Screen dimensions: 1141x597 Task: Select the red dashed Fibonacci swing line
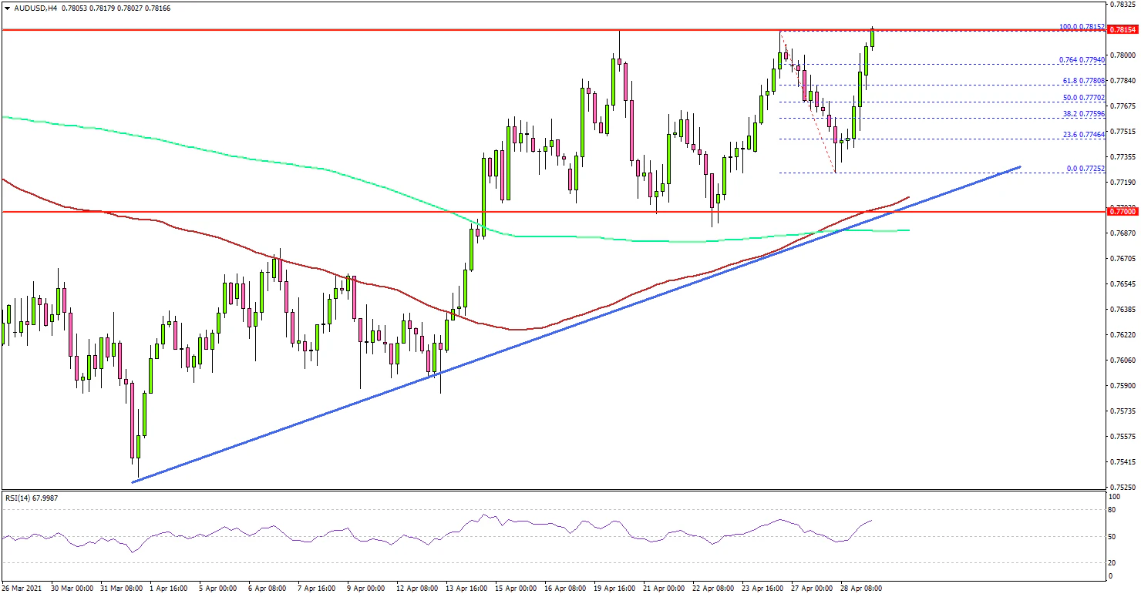(x=809, y=104)
